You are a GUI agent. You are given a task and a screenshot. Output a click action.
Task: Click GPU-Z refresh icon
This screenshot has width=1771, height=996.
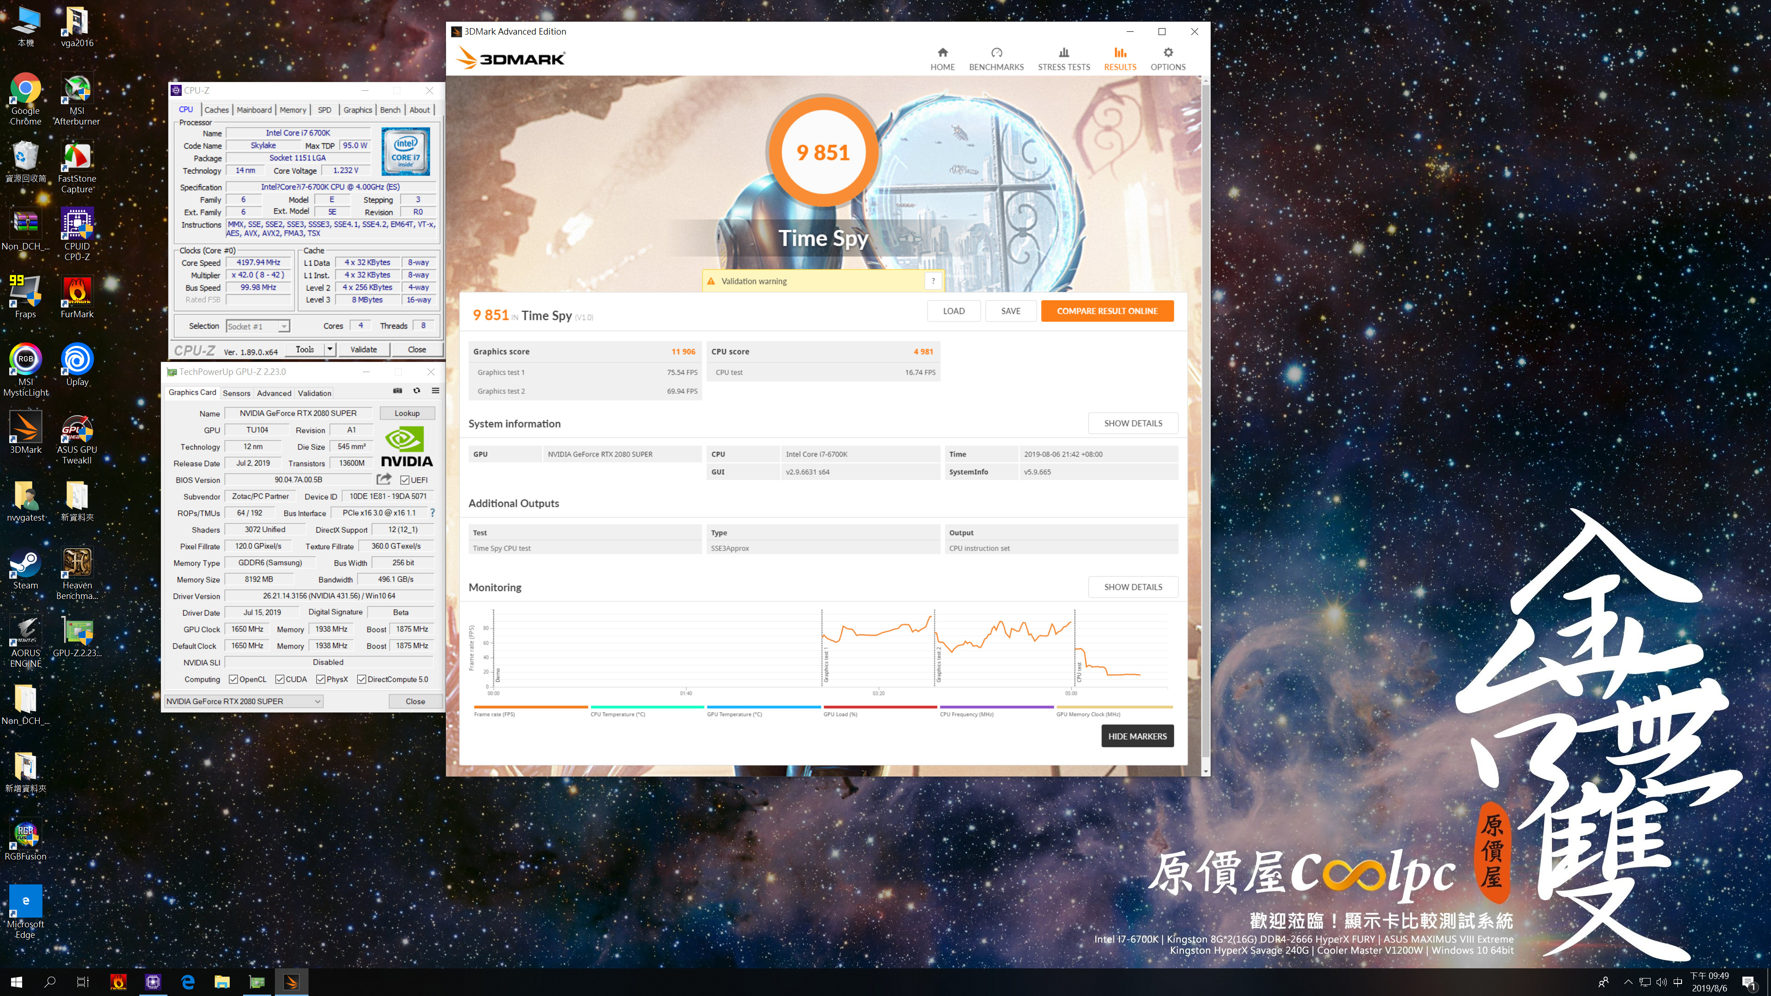pos(416,391)
